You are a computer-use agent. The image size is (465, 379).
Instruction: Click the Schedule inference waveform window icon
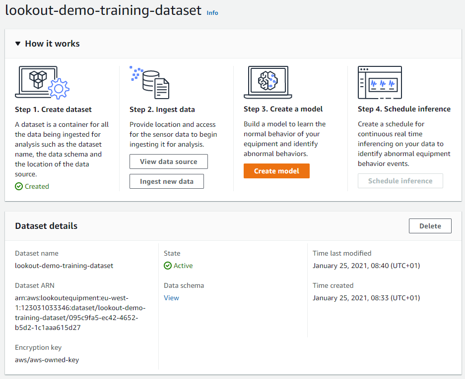(x=380, y=82)
